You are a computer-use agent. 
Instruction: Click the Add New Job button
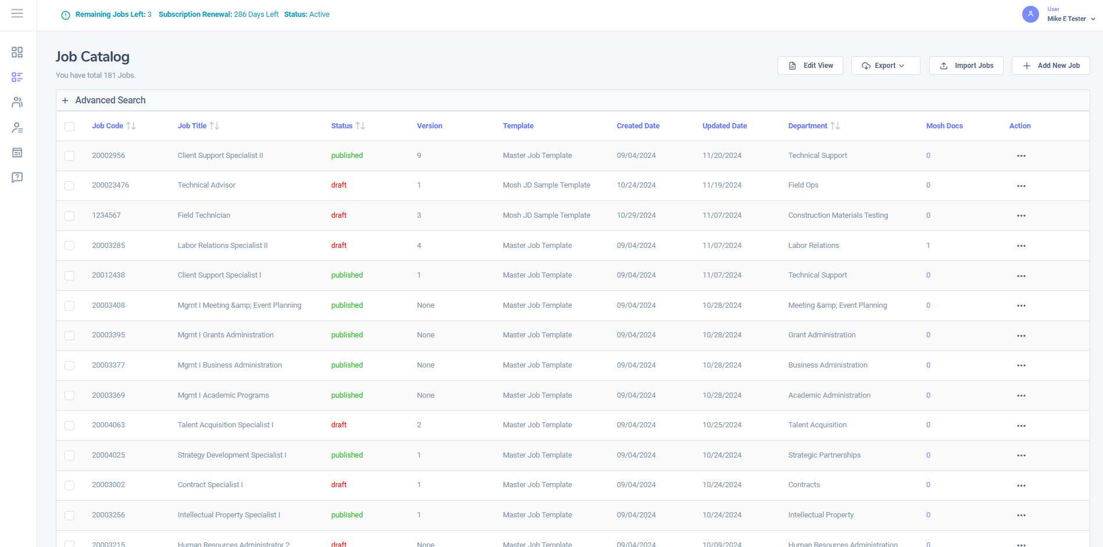[x=1050, y=66]
